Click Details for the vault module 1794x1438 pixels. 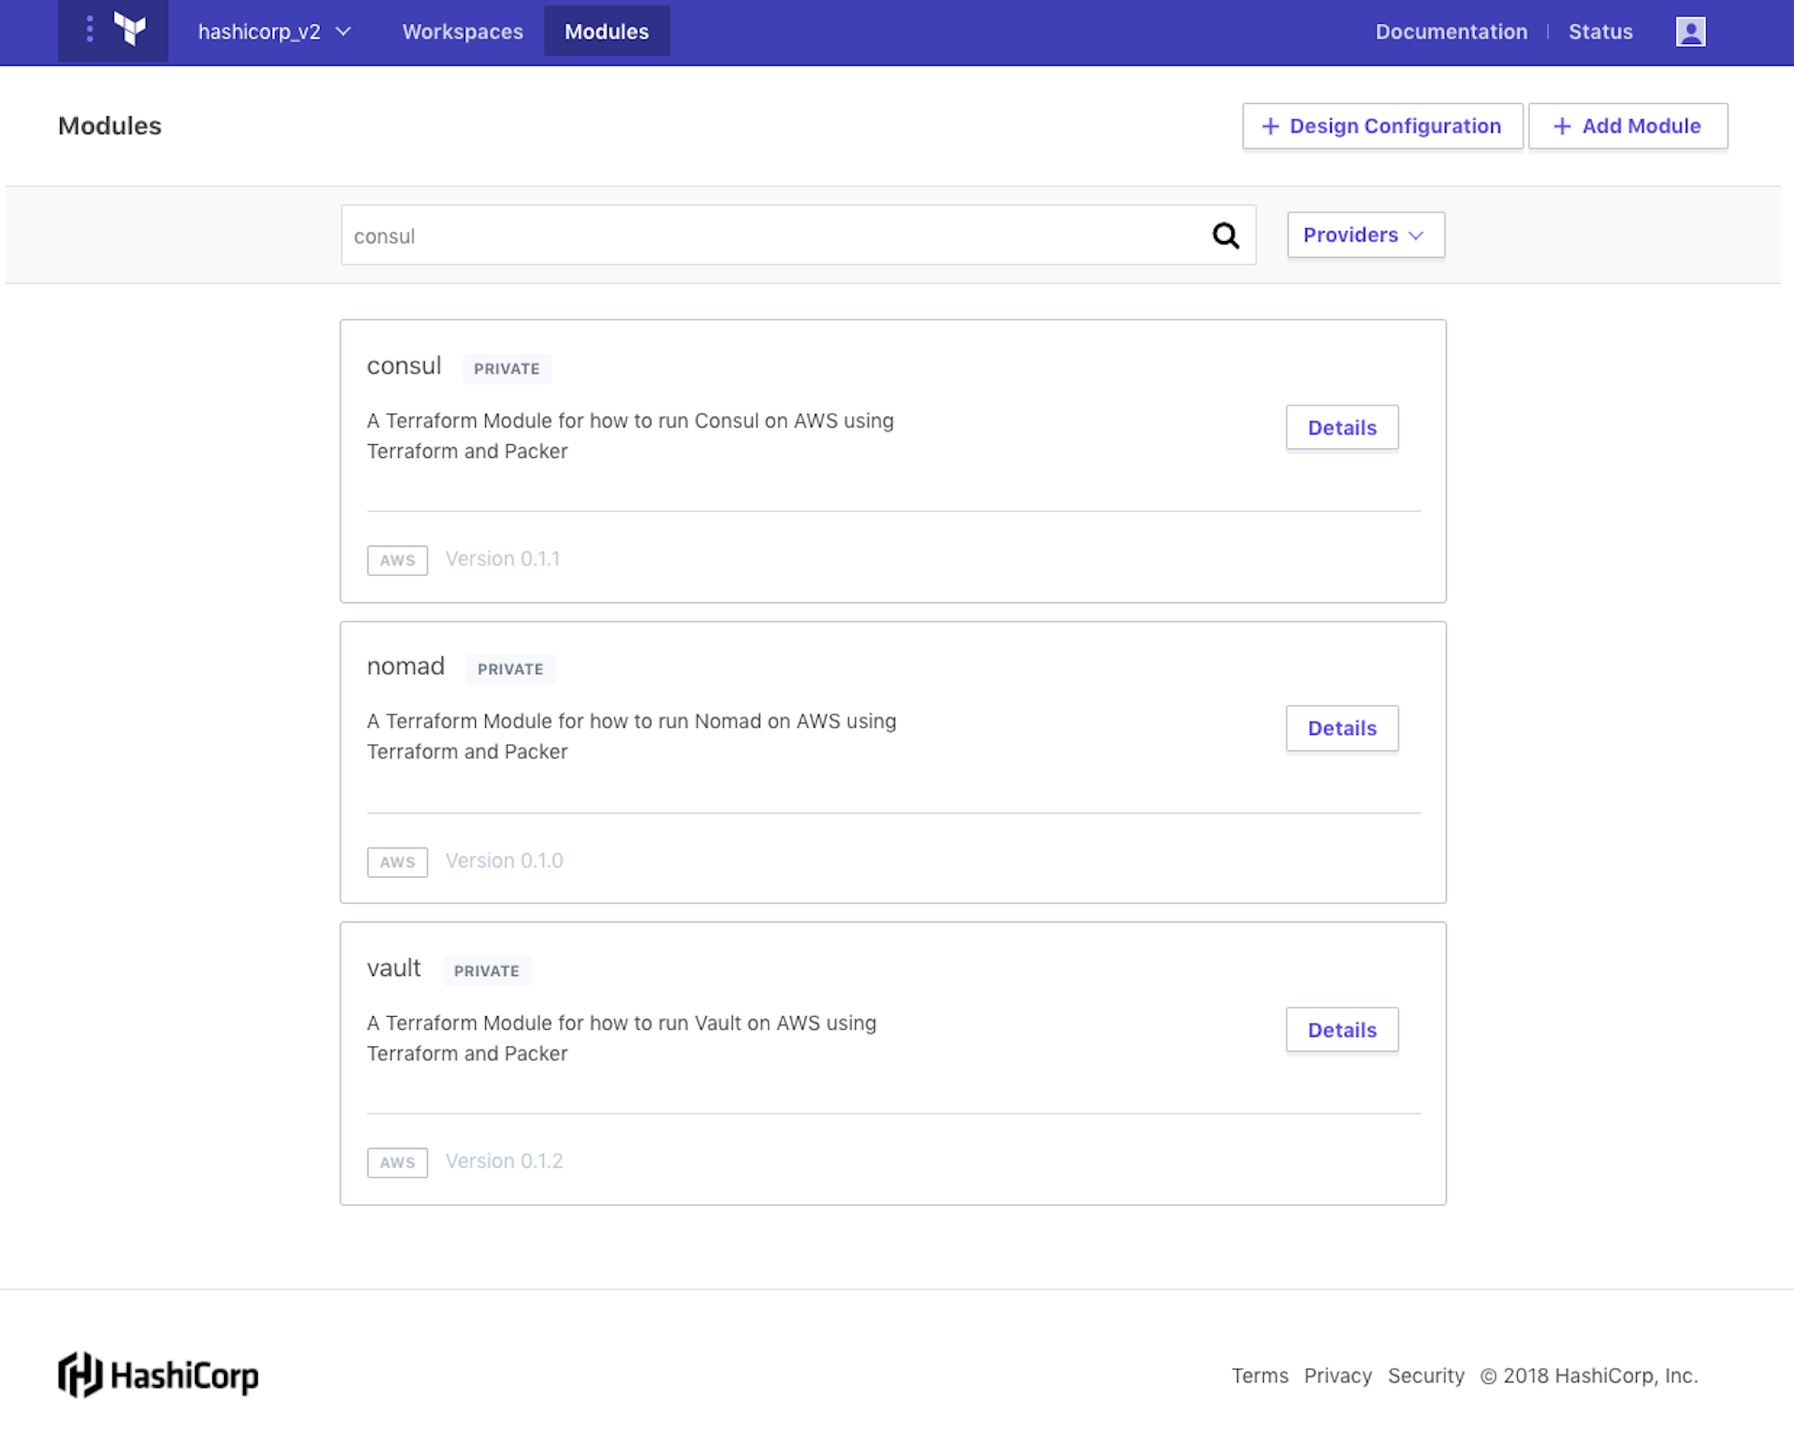click(1341, 1030)
